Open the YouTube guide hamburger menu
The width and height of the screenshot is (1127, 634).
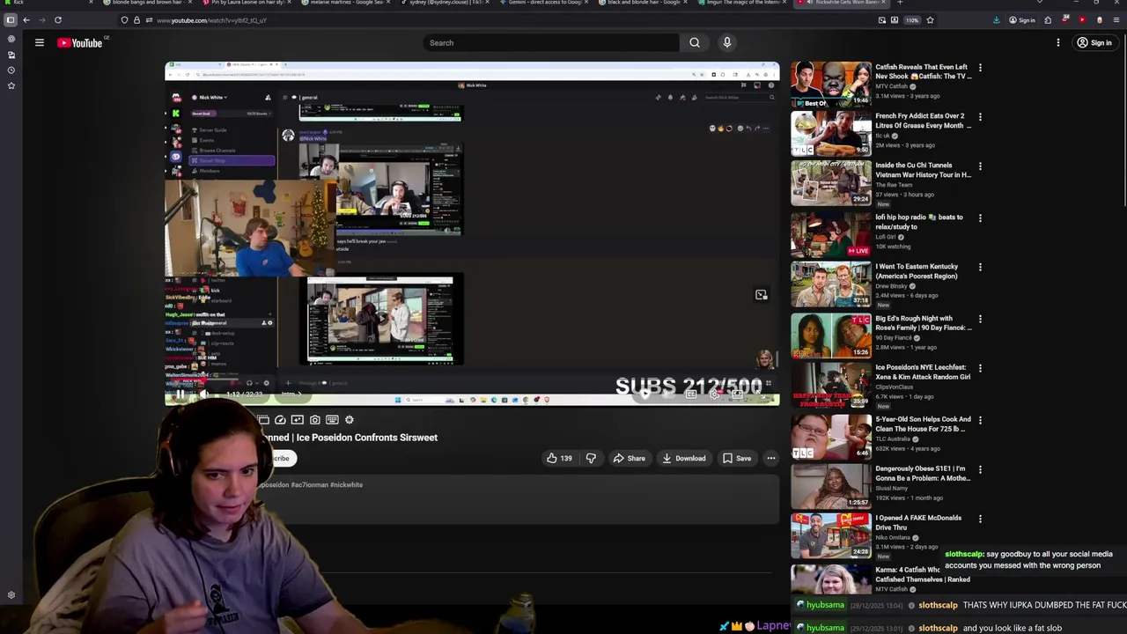pos(39,42)
